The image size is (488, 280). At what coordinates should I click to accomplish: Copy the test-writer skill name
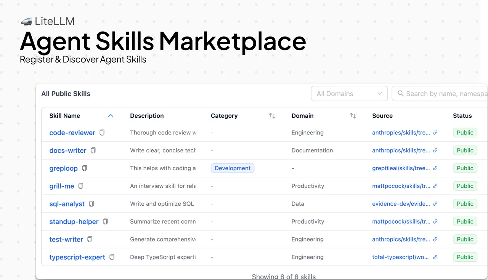coord(90,239)
